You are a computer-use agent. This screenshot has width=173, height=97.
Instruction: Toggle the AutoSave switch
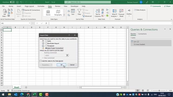(12, 2)
